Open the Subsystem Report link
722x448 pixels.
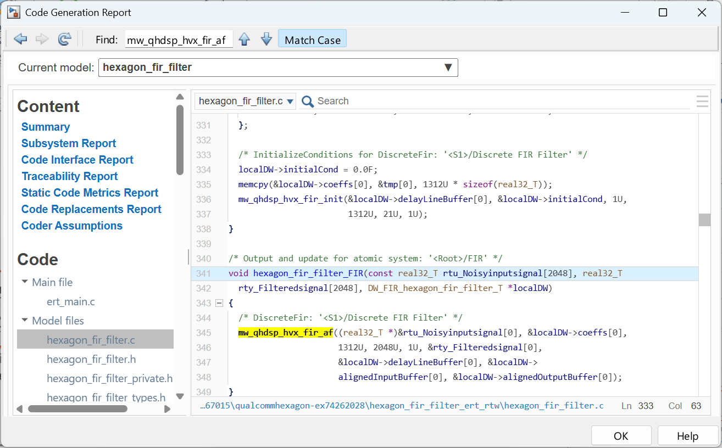click(x=69, y=143)
